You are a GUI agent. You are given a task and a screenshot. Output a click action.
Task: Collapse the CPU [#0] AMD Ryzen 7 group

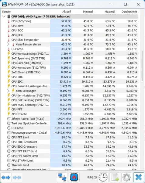point(4,16)
